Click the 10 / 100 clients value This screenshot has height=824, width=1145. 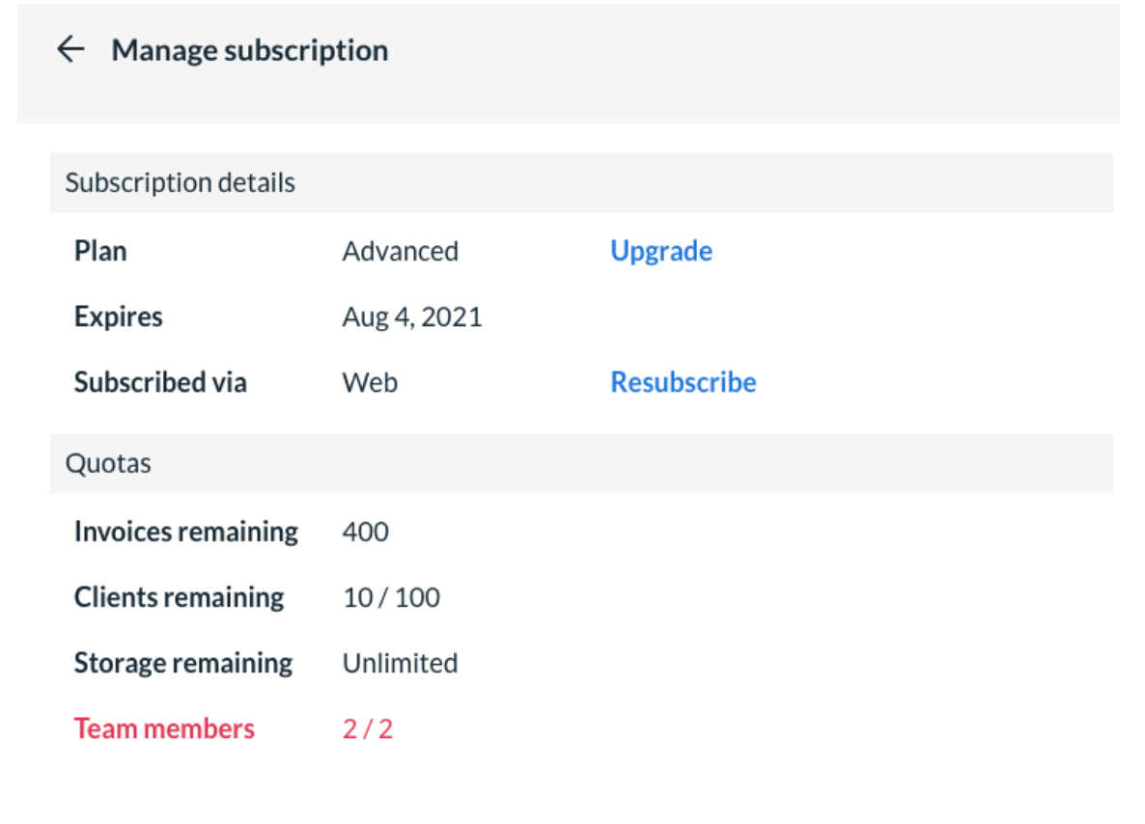tap(392, 597)
